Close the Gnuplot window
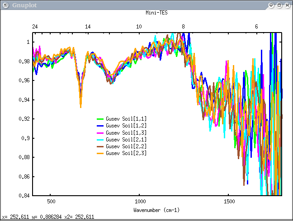 pos(288,5)
